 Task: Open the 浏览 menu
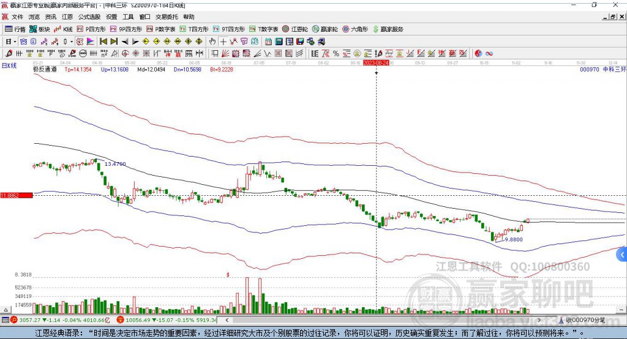tap(34, 17)
